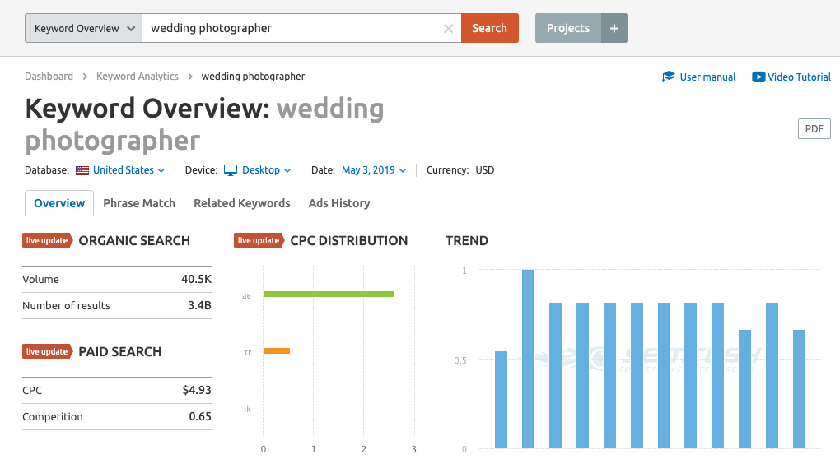This screenshot has height=473, width=840.
Task: Click the 'lk' label in CPC chart
Action: tap(248, 409)
